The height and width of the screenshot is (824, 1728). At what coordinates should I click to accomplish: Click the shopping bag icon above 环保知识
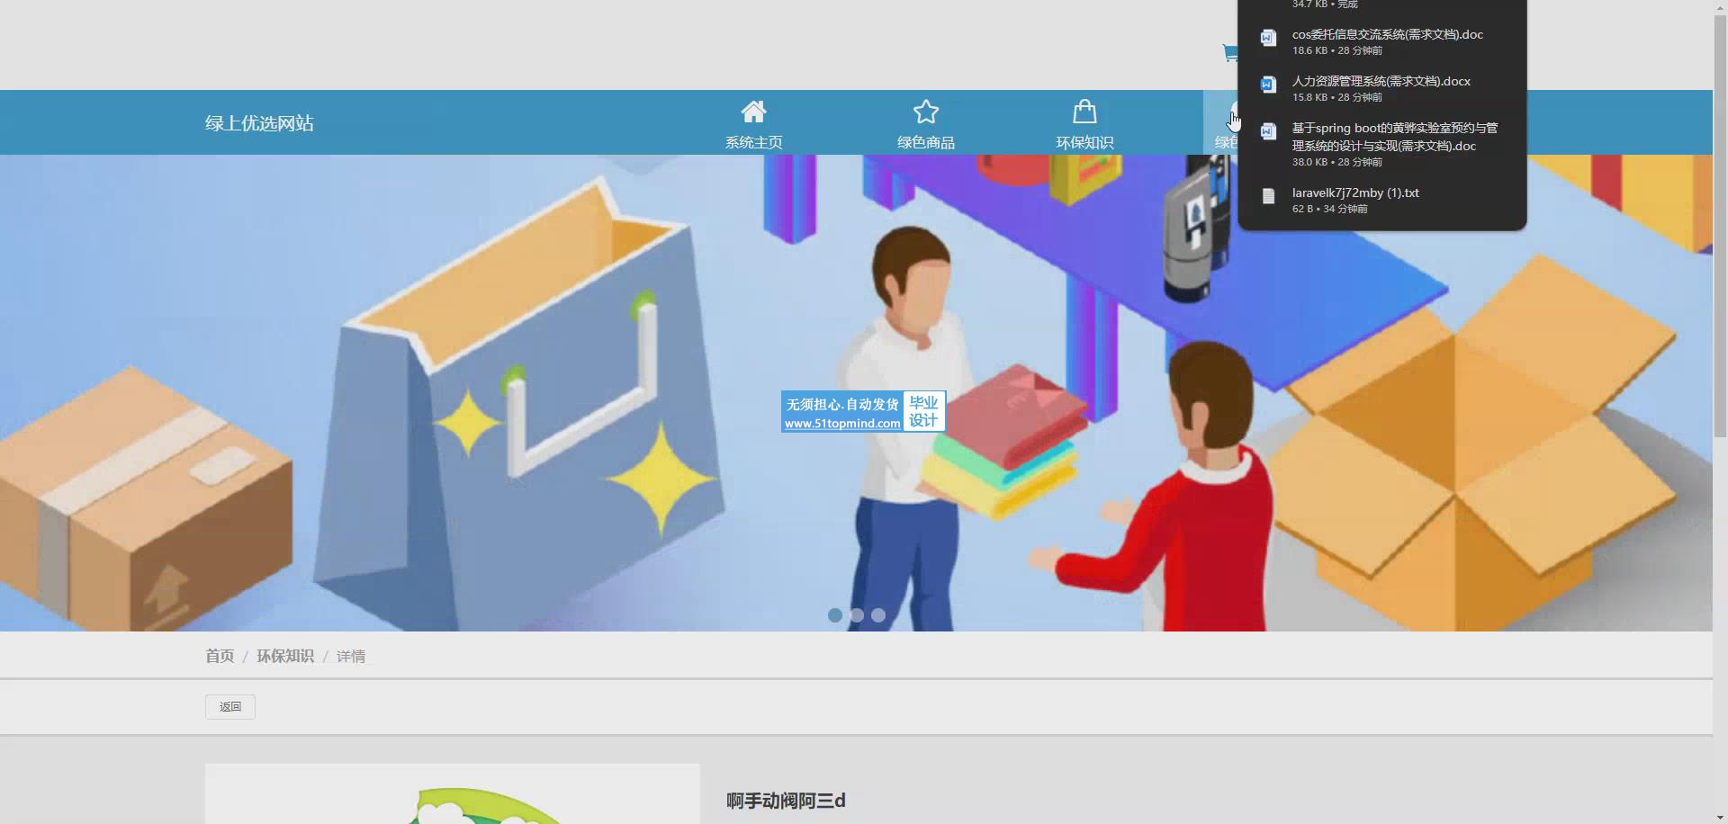tap(1084, 112)
